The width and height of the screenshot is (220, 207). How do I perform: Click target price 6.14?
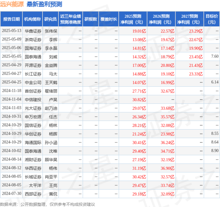(215, 82)
